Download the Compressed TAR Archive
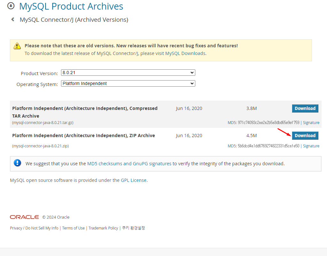This screenshot has height=256, width=327. (x=305, y=108)
